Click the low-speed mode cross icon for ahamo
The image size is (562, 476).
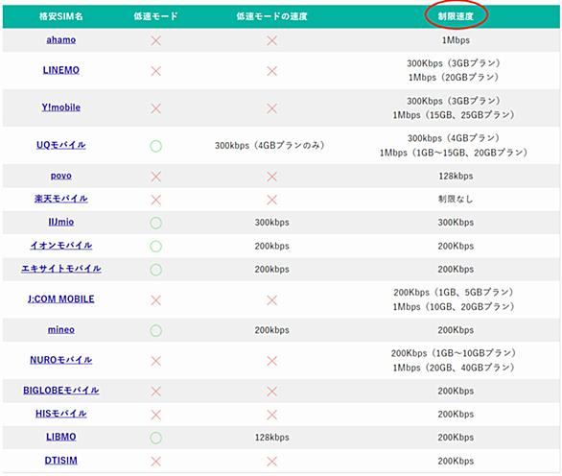coord(155,40)
